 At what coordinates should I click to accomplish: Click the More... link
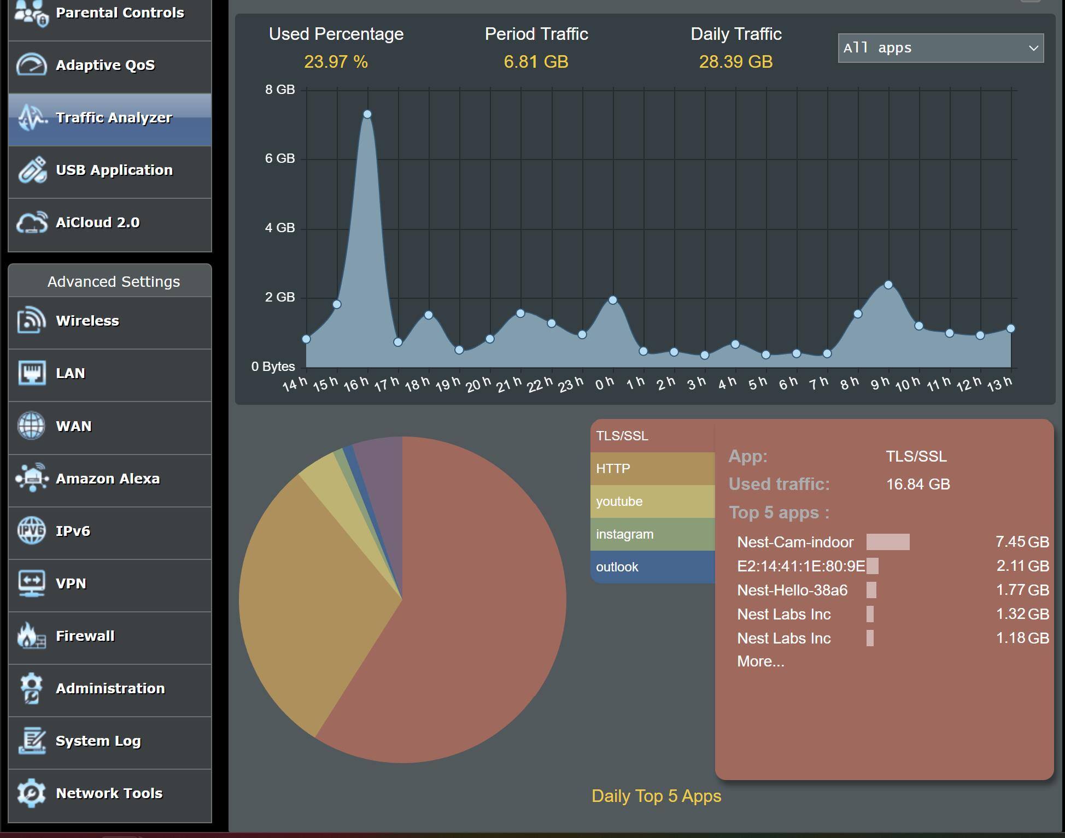tap(760, 662)
